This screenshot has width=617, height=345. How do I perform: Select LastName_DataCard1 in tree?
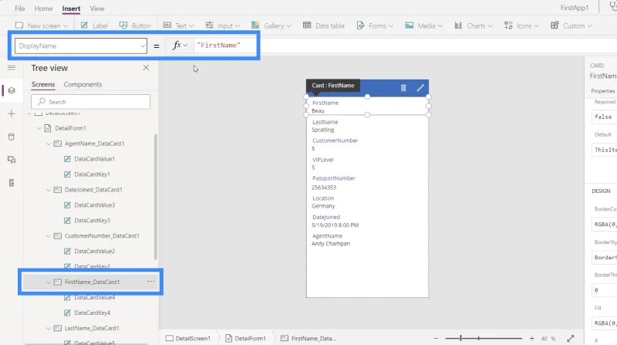click(92, 328)
